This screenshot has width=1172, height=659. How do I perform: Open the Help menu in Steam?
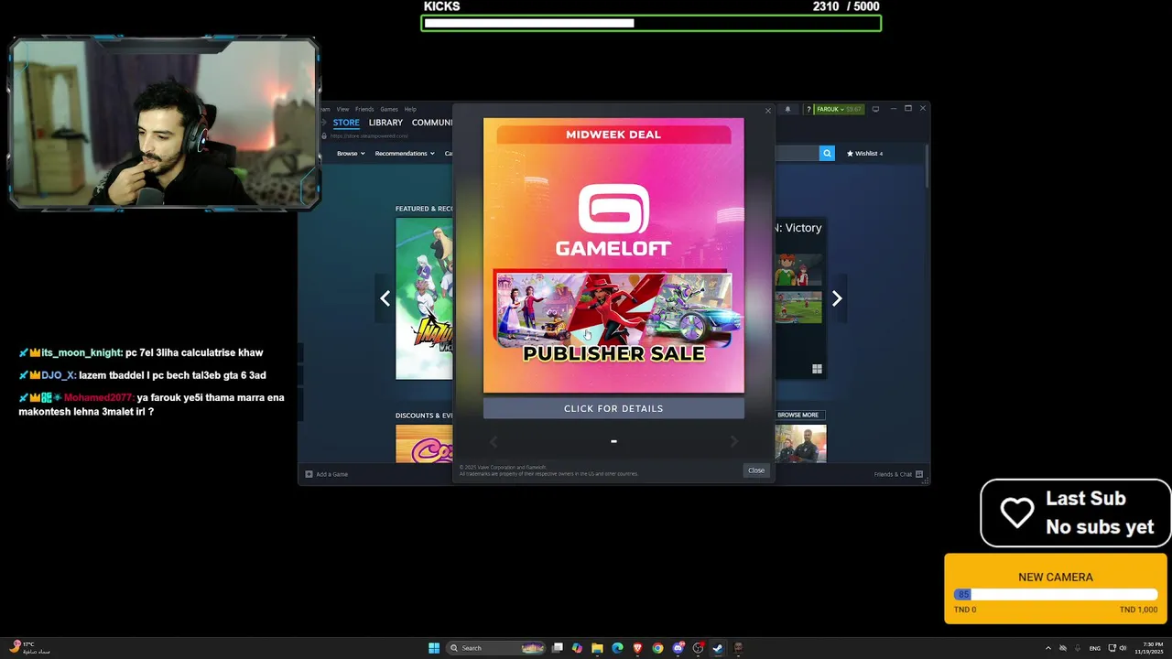(x=410, y=109)
